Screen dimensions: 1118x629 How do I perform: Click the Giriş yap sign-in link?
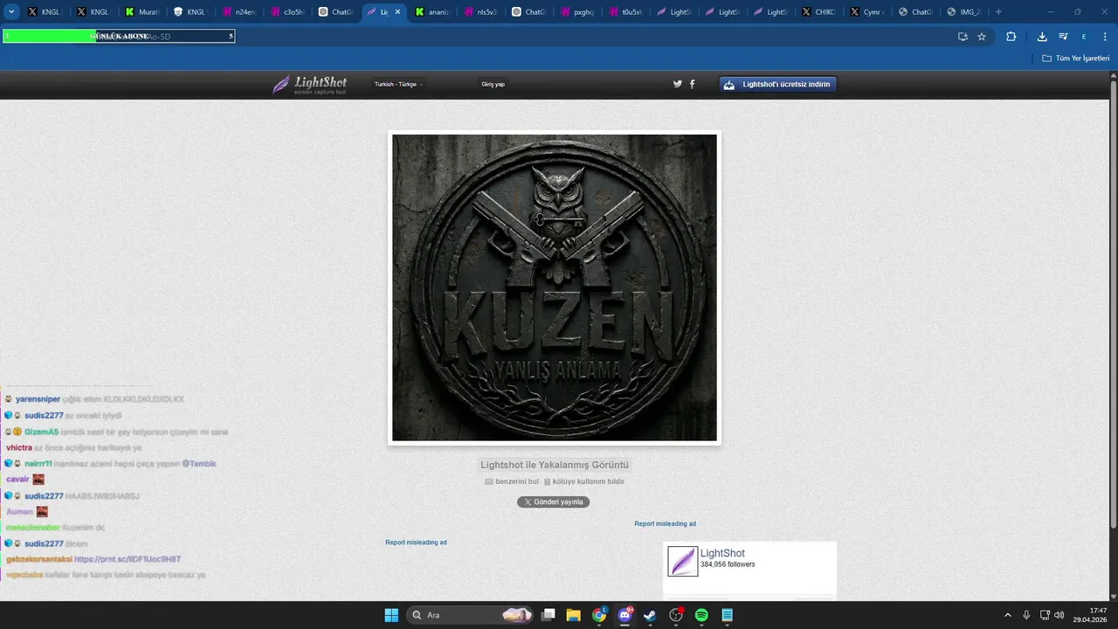point(493,85)
